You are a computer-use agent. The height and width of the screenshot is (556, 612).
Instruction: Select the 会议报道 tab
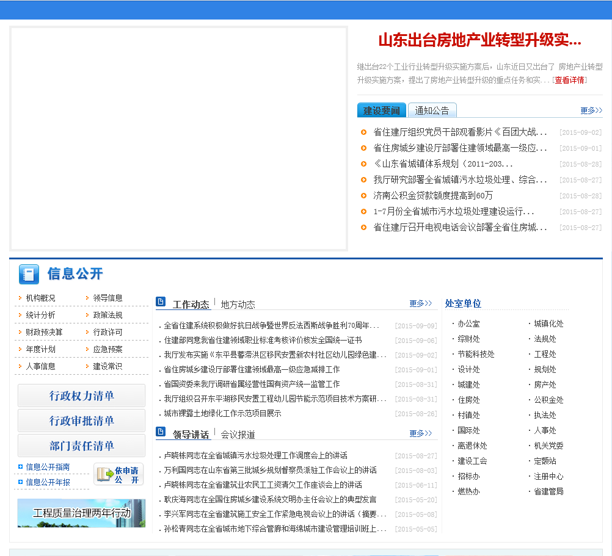pos(238,435)
